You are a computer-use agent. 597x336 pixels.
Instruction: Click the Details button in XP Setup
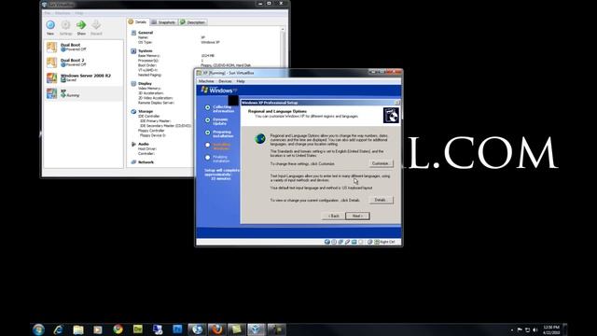tap(381, 200)
